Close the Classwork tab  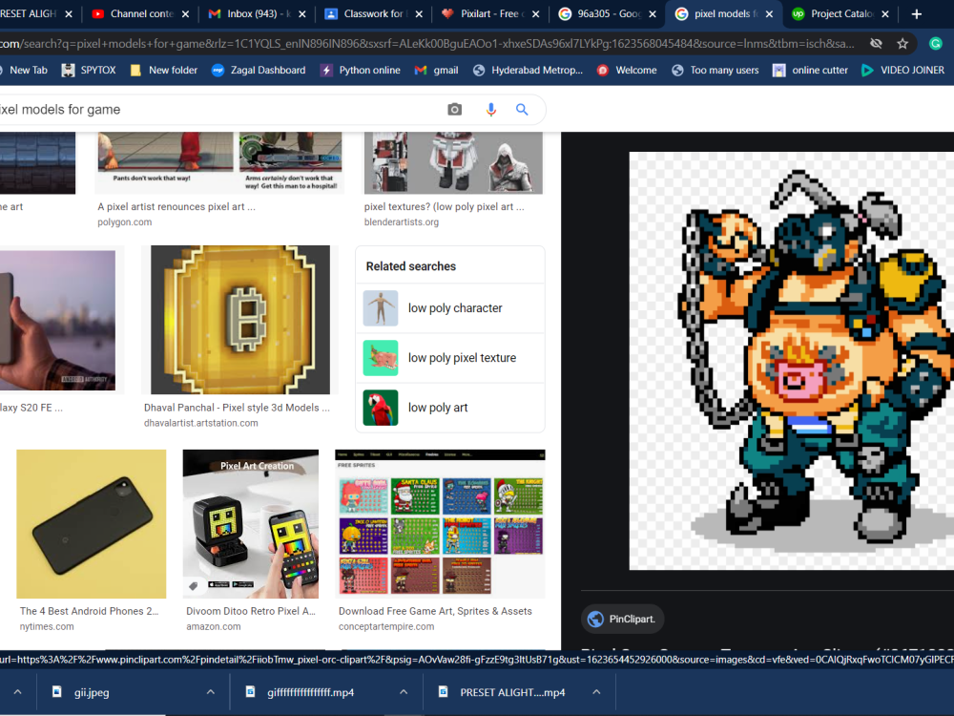click(419, 14)
